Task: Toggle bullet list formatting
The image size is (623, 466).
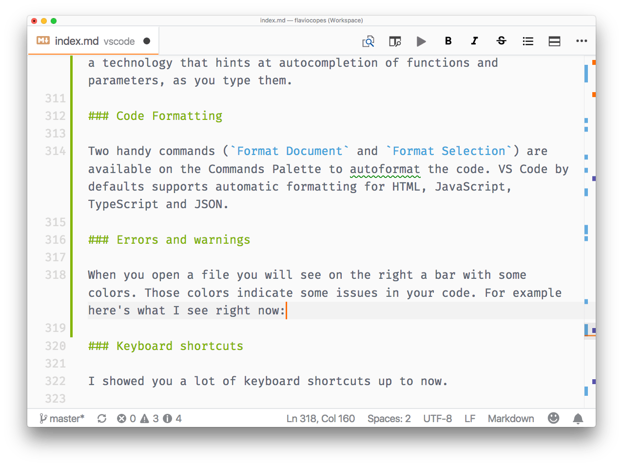Action: tap(528, 41)
